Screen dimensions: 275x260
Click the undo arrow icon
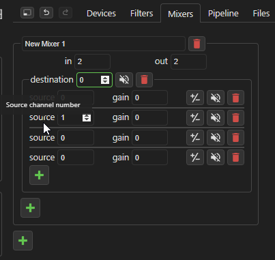(46, 12)
